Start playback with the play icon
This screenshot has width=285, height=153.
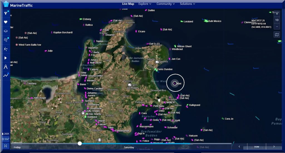pyautogui.click(x=6, y=58)
